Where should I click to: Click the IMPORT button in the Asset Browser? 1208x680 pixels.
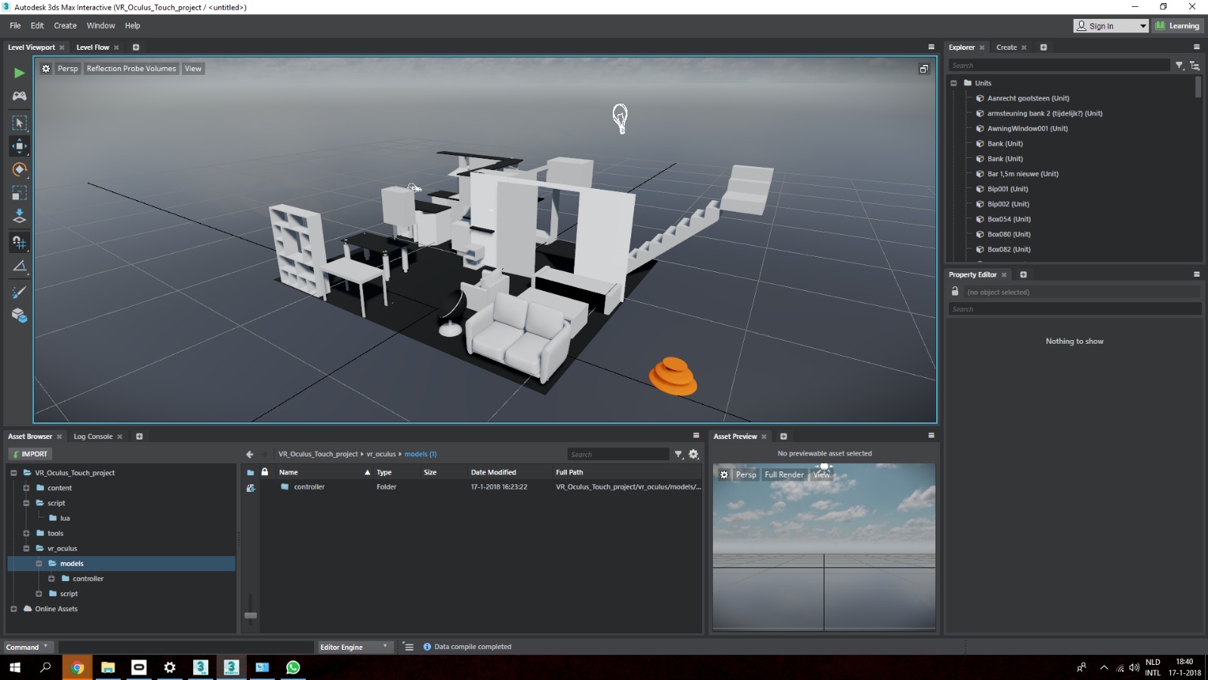pyautogui.click(x=29, y=453)
